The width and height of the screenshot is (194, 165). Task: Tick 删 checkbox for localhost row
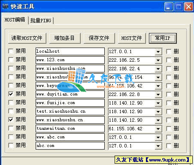[169, 51]
